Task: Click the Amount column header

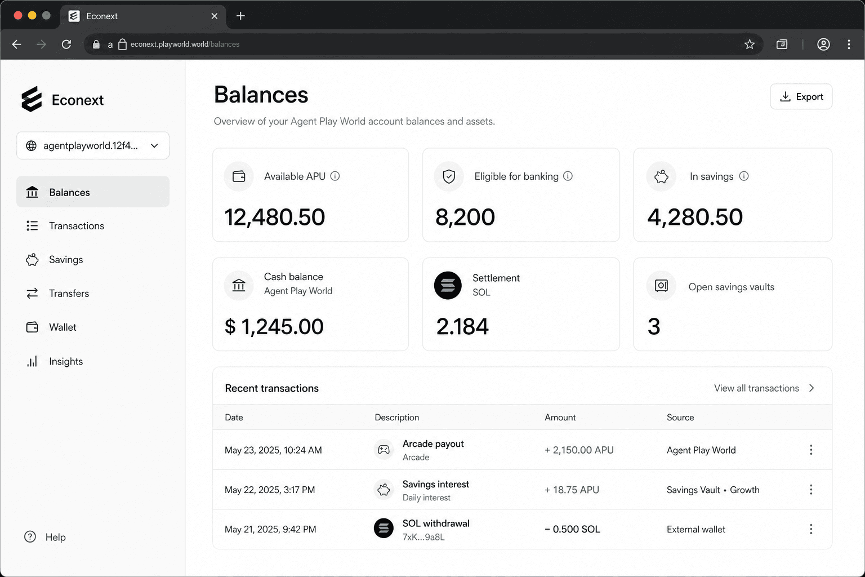Action: tap(560, 418)
